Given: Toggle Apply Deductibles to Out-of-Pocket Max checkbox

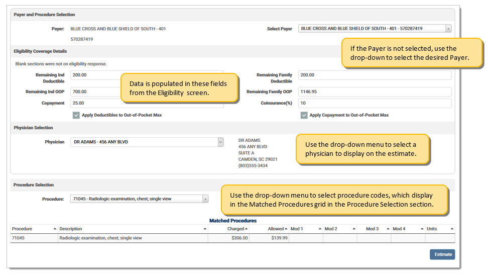Looking at the screenshot, I should click(76, 115).
